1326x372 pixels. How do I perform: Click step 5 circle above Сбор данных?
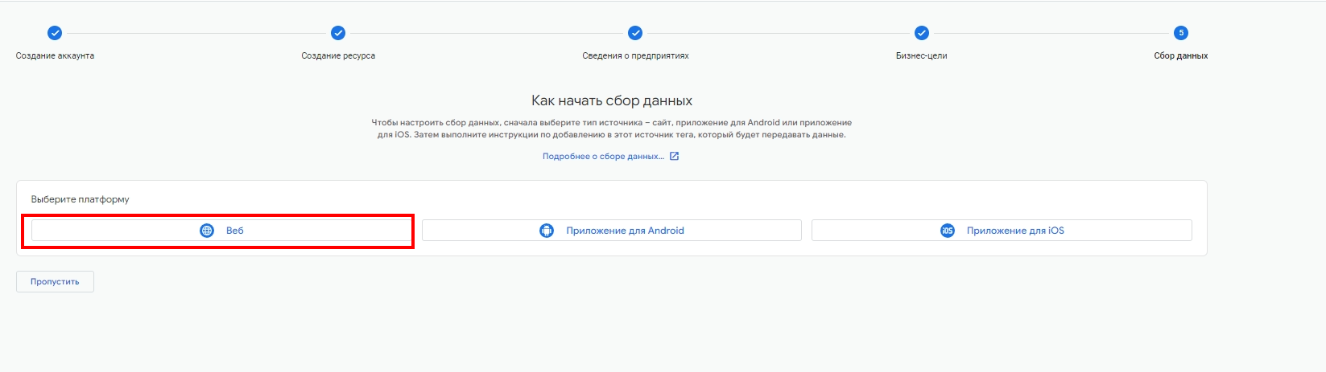tap(1181, 33)
